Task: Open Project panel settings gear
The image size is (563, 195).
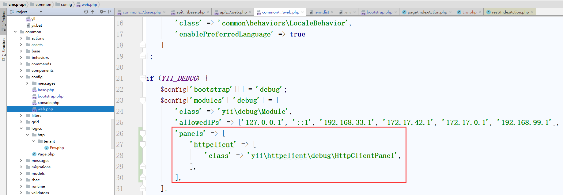Action: (102, 12)
